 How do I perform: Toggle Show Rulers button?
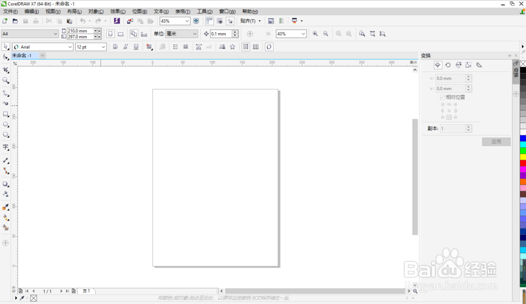click(209, 21)
